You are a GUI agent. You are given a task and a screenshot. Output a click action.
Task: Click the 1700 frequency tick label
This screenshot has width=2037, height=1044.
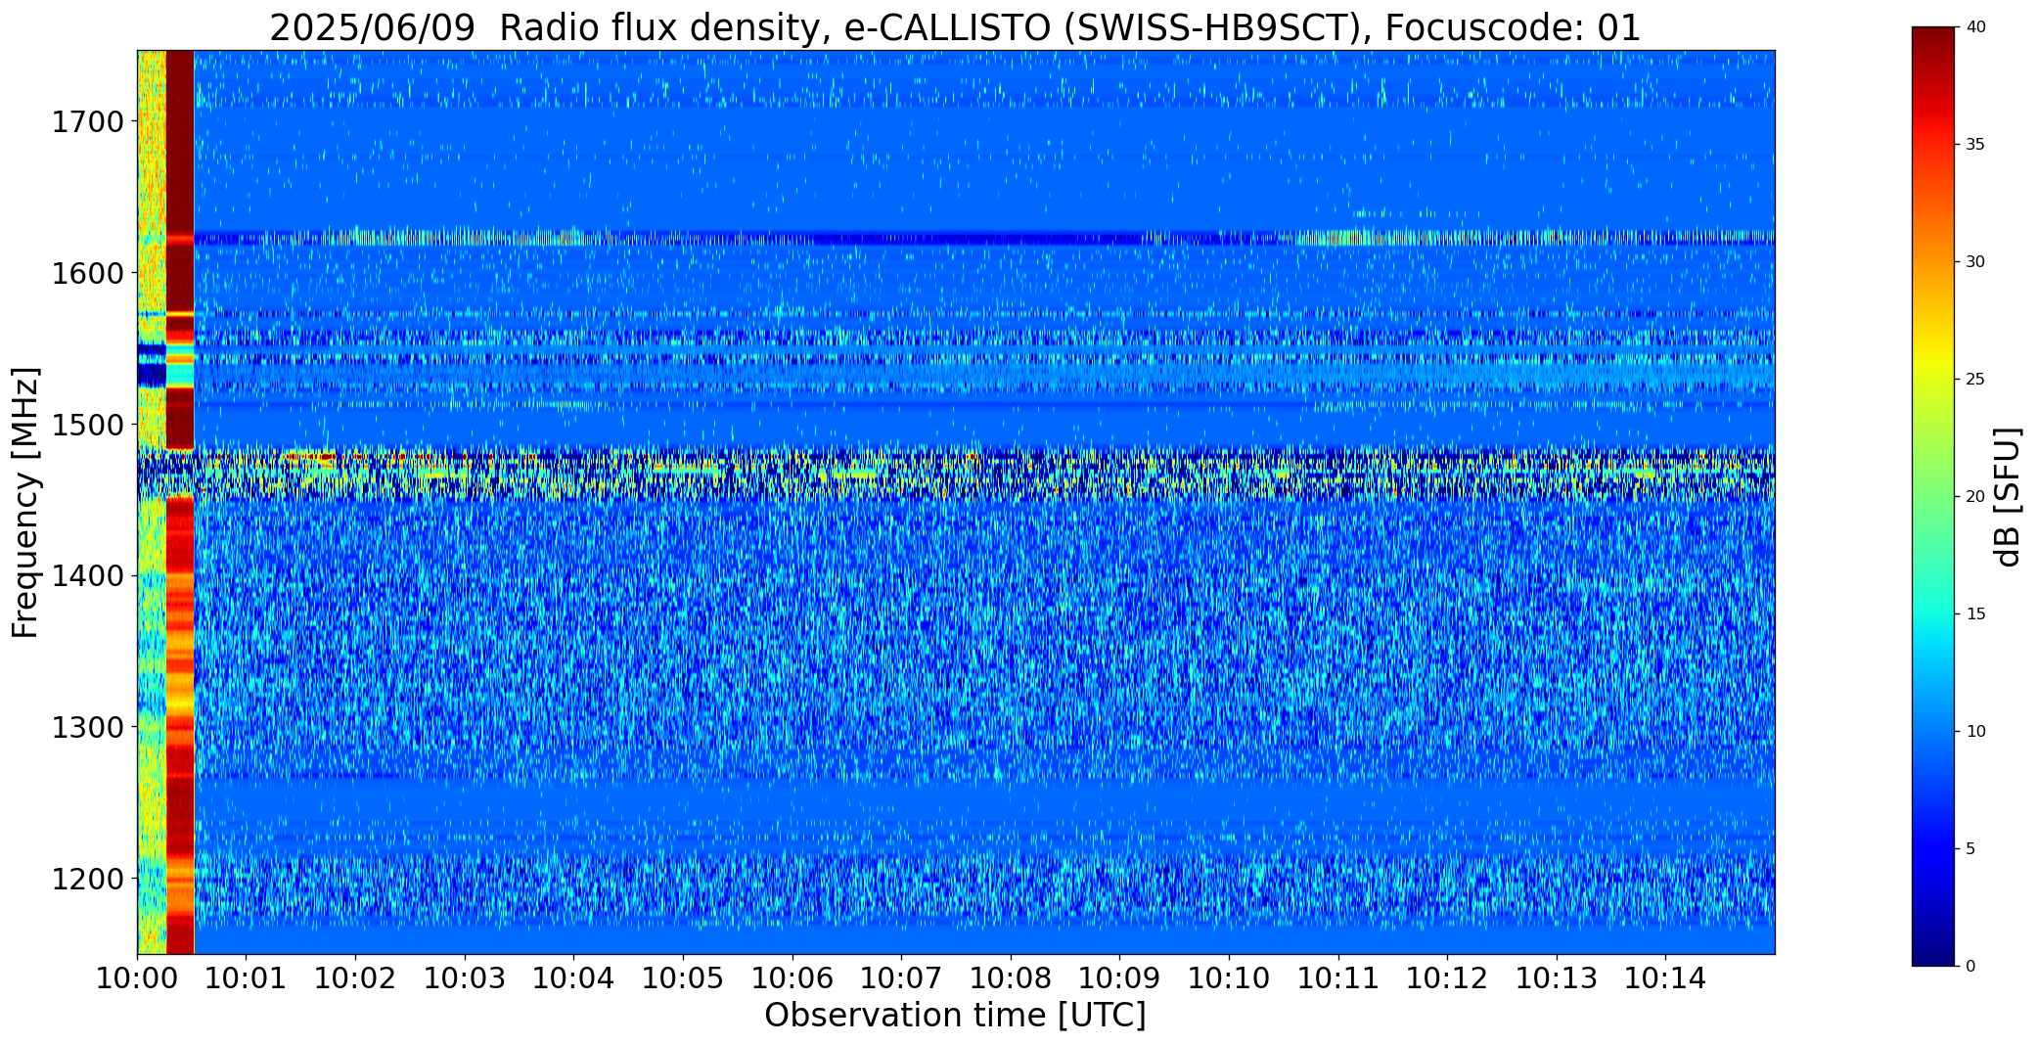click(87, 122)
